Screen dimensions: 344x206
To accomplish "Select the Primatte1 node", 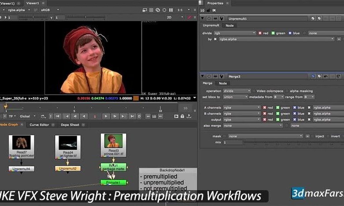I will [113, 182].
